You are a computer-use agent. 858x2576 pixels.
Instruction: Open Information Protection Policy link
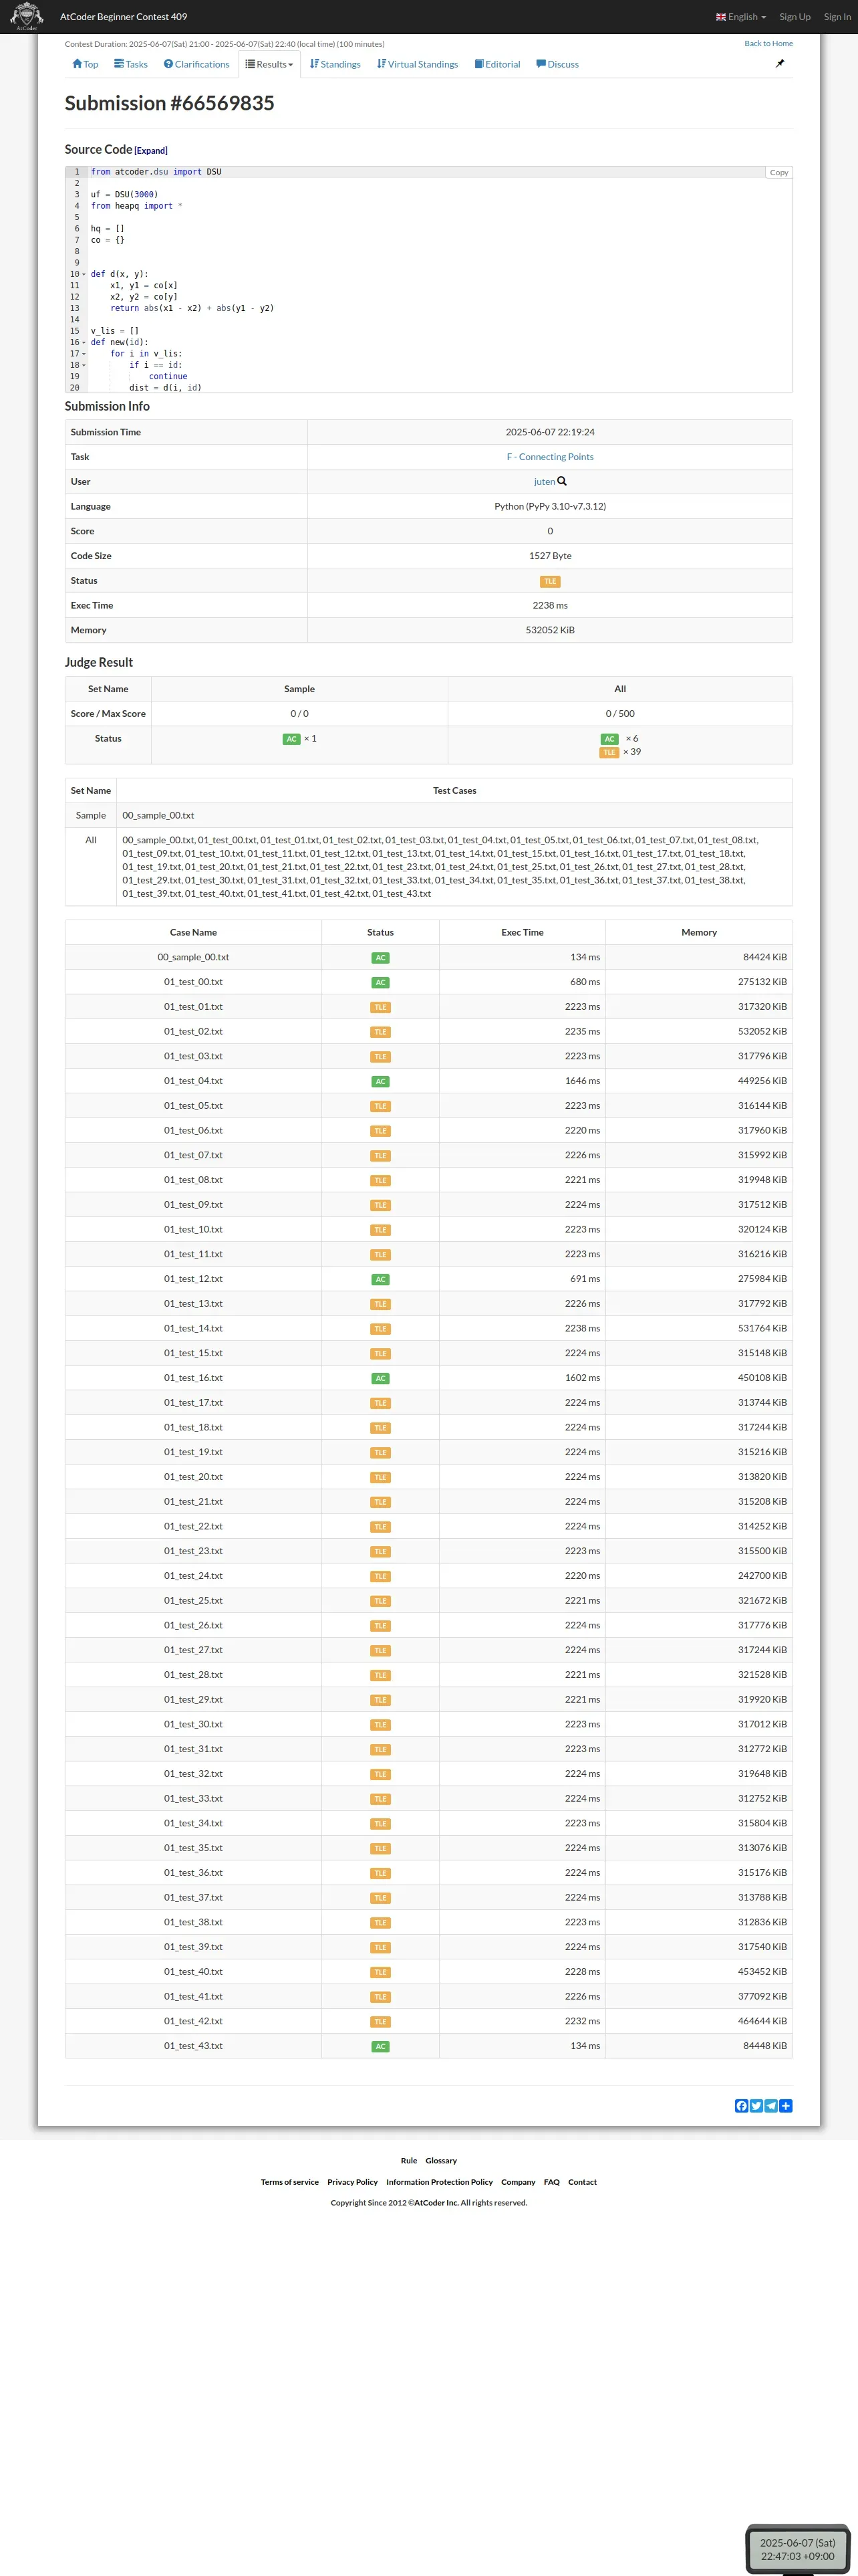[x=440, y=2182]
